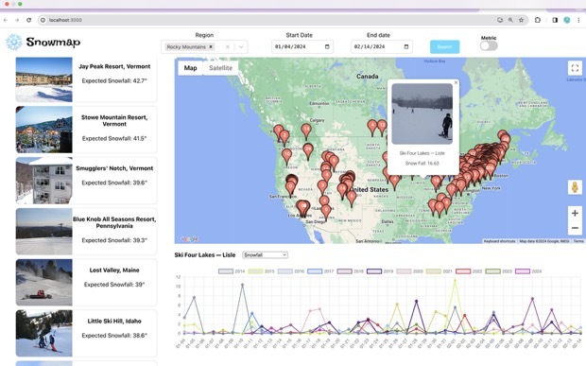This screenshot has width=586, height=366.
Task: Zoom out on the map
Action: coord(575,228)
